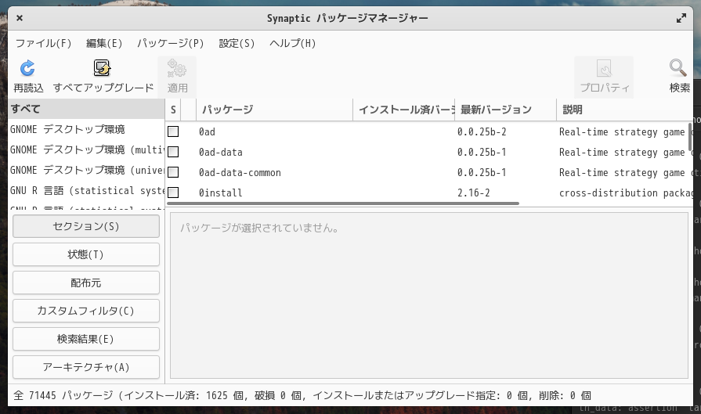Select the 0ad-data package name
Image resolution: width=701 pixels, height=414 pixels.
(221, 153)
